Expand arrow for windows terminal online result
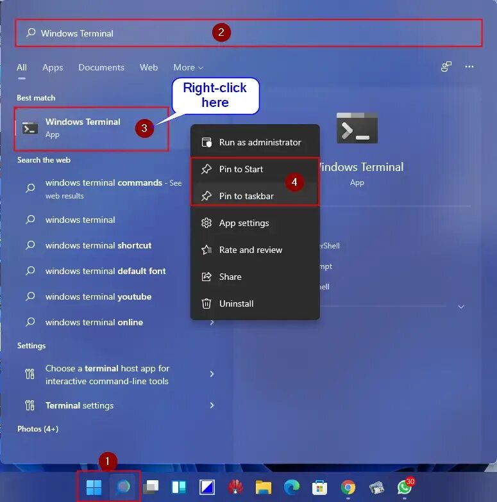The height and width of the screenshot is (502, 497). point(212,323)
